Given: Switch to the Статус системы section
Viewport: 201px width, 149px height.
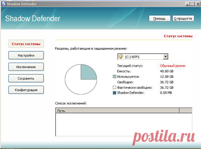Looking at the screenshot, I should (26, 44).
